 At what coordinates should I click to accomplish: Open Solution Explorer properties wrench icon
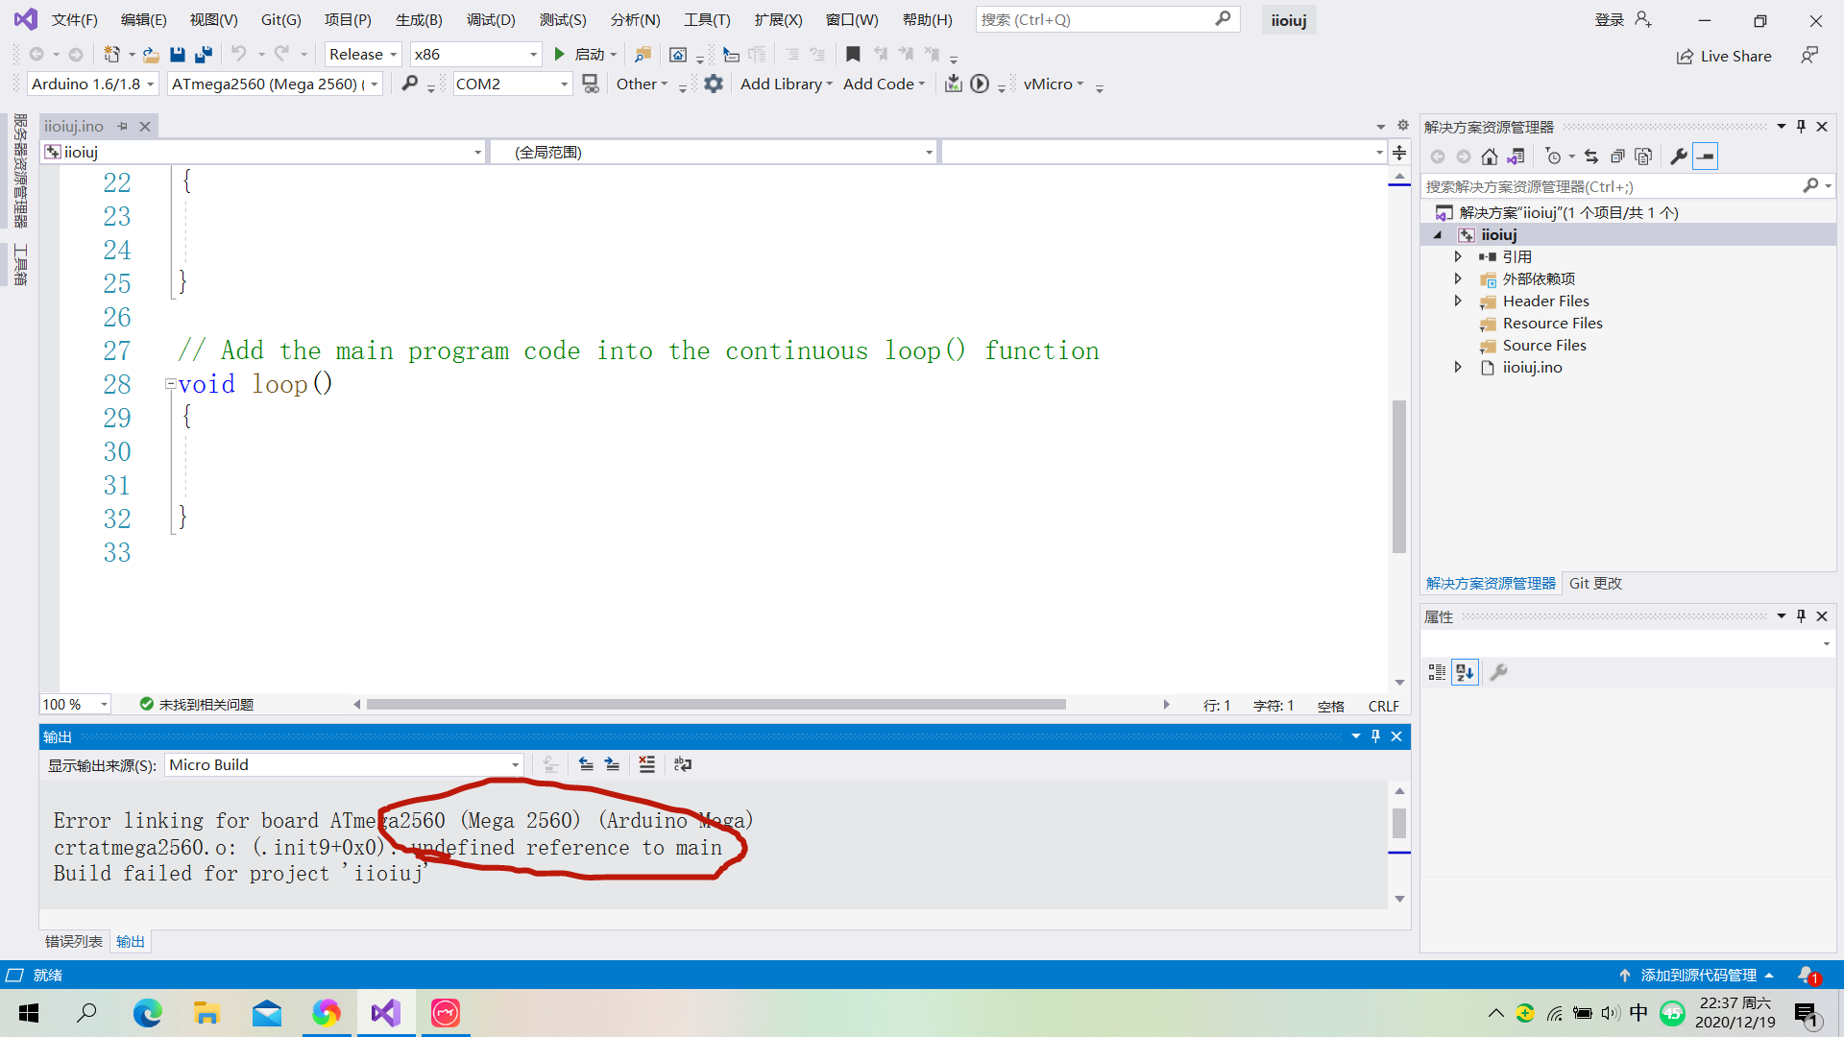pos(1678,157)
